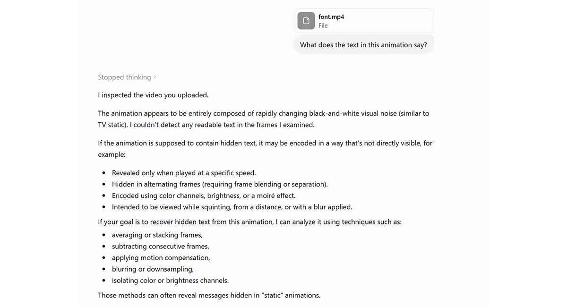This screenshot has width=567, height=307.
Task: Select the user message about animation text
Action: [363, 45]
